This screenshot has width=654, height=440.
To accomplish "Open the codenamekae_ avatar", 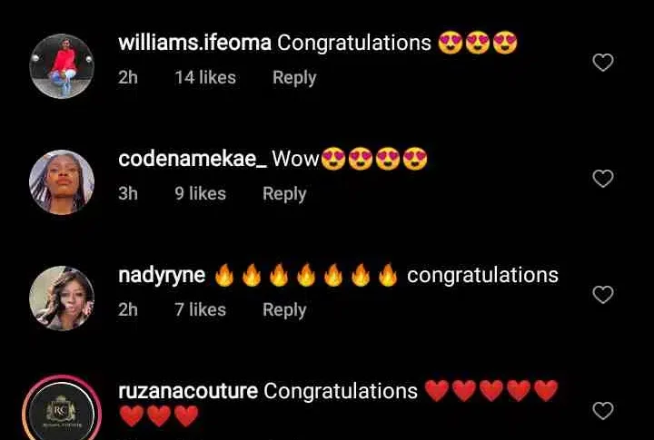I will (62, 182).
